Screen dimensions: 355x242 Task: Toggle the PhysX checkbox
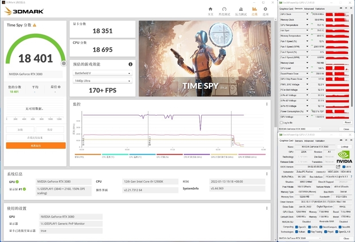click(326, 232)
